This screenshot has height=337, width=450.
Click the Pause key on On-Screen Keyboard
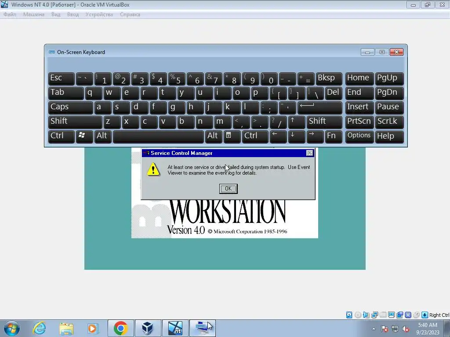coord(389,108)
